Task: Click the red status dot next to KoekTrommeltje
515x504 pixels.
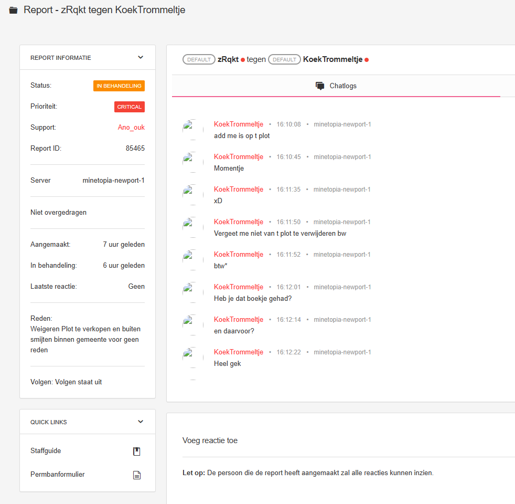Action: pyautogui.click(x=367, y=60)
